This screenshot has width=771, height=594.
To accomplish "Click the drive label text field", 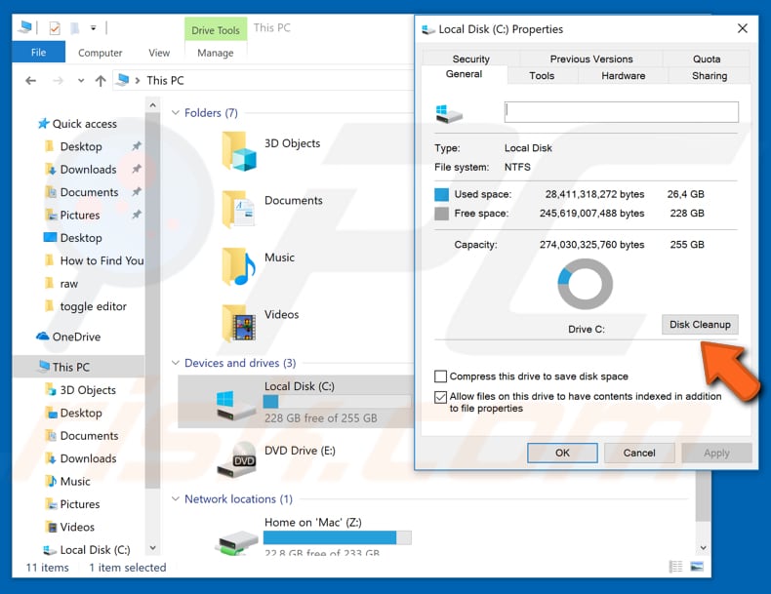I will tap(621, 112).
